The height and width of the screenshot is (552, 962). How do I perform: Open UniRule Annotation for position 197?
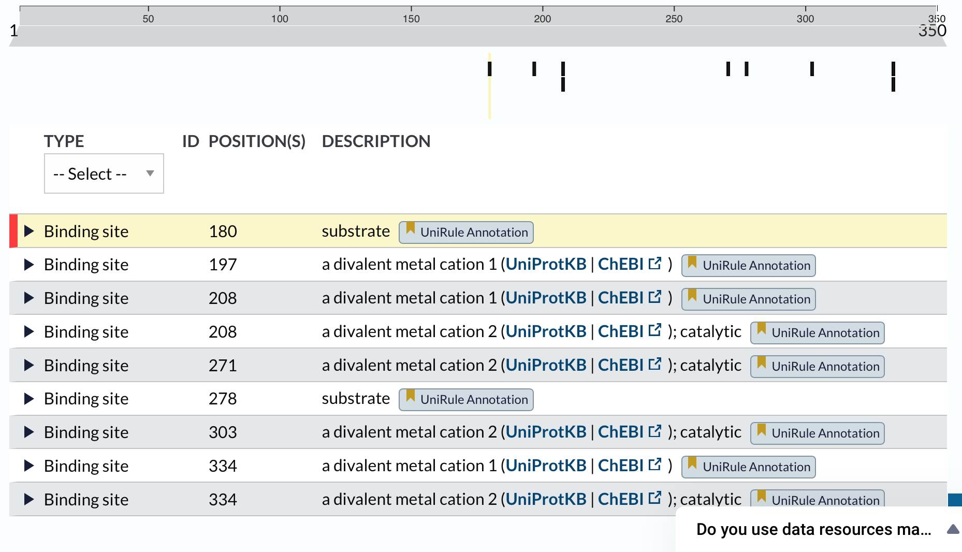click(749, 266)
